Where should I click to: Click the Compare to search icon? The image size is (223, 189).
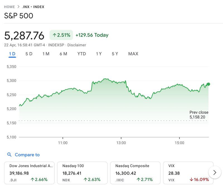pos(9,155)
